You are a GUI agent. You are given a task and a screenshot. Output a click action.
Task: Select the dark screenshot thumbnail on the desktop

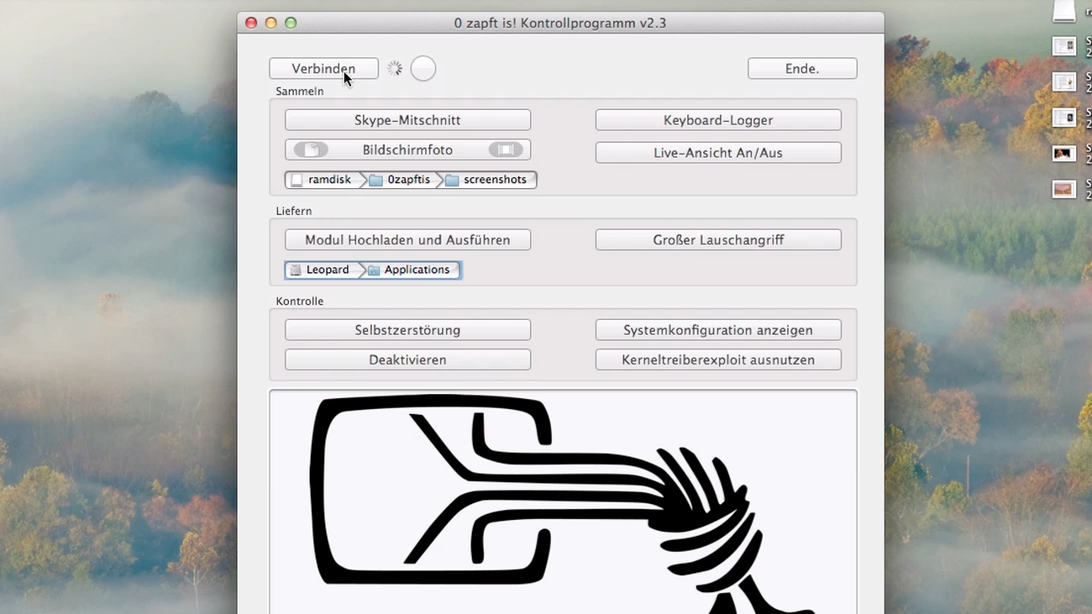pos(1064,154)
